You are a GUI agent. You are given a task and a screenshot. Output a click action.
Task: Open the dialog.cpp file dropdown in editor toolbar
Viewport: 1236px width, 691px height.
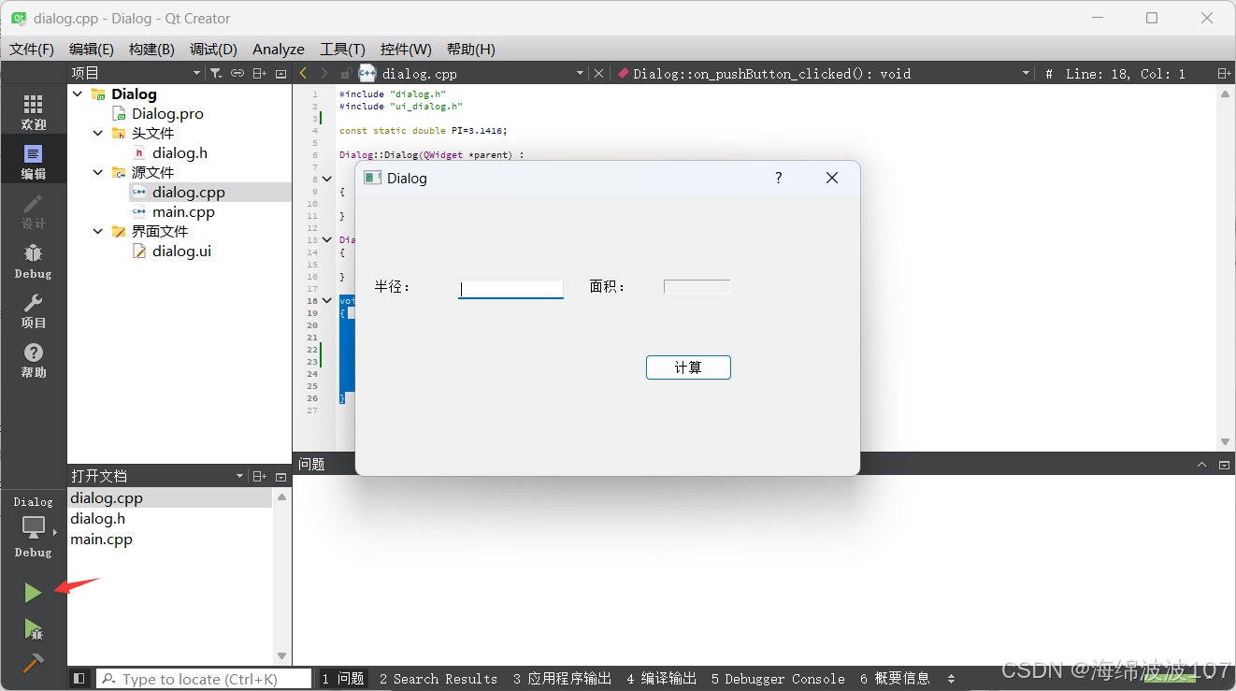tap(580, 73)
